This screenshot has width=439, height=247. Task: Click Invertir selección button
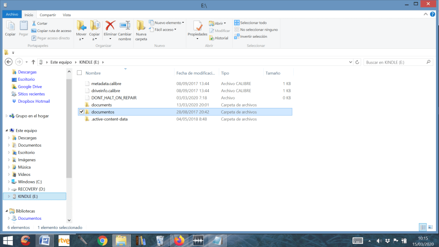point(253,36)
